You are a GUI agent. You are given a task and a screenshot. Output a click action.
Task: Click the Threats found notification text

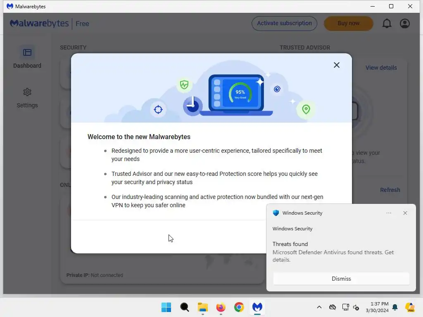click(290, 244)
